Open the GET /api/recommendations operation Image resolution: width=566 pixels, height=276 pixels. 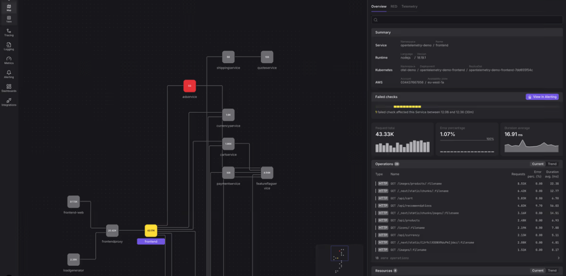(467, 206)
